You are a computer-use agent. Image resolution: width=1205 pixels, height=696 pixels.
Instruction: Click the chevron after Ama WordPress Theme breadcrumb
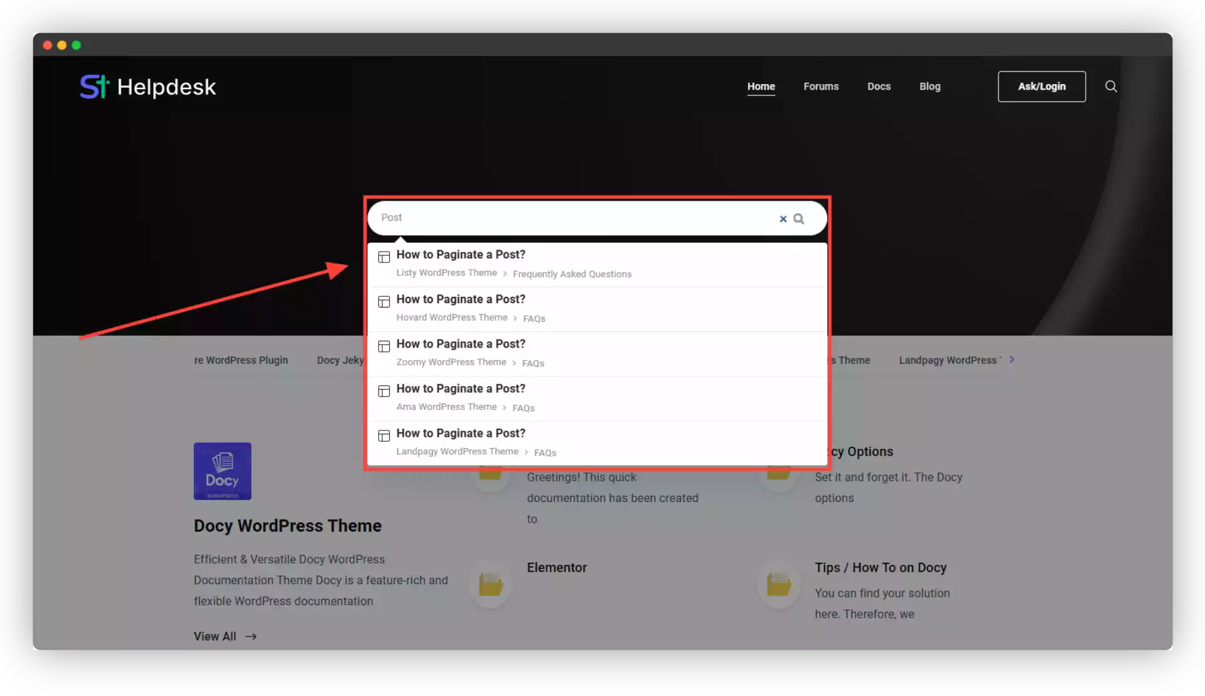[x=505, y=407]
